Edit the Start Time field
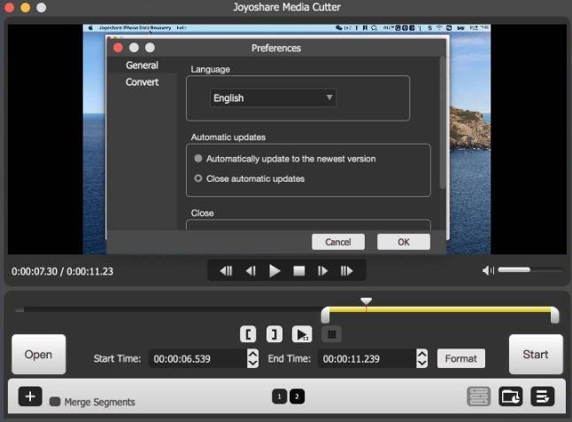The width and height of the screenshot is (572, 422). pyautogui.click(x=197, y=358)
